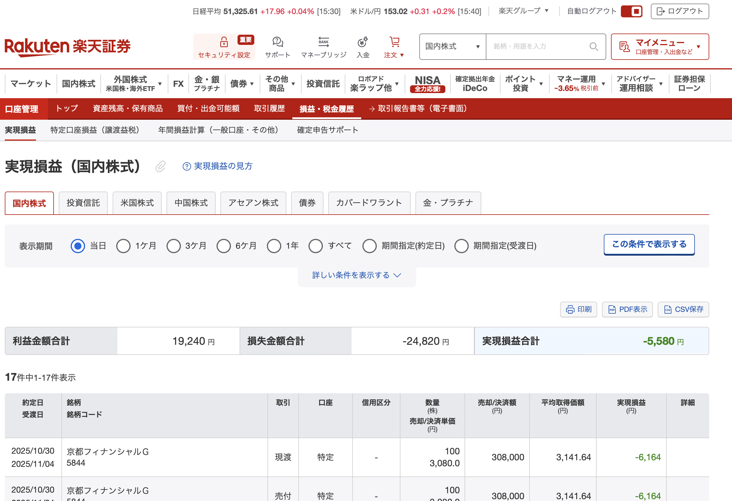This screenshot has width=732, height=501.
Task: Choose 期間指定(約定日) radio option
Action: pos(369,246)
